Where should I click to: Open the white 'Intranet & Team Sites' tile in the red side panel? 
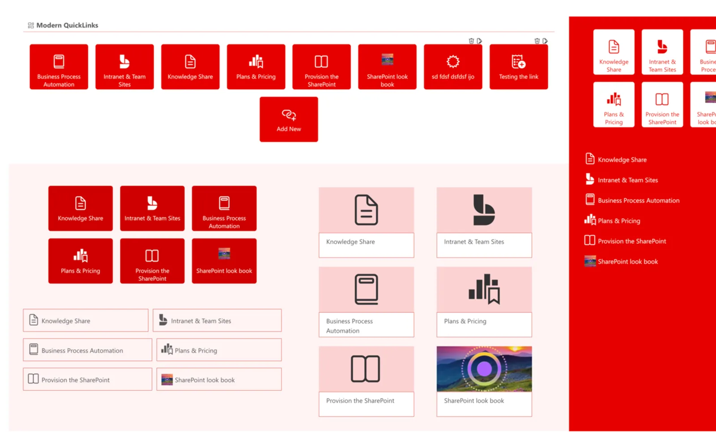662,52
